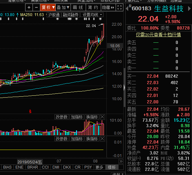Select the BRAR indicator tab
Viewport: 192px width, 175px height.
click(x=33, y=167)
